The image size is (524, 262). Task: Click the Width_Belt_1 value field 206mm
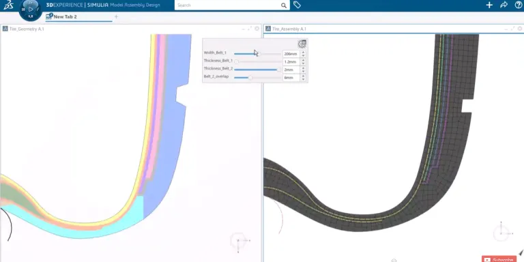click(291, 54)
